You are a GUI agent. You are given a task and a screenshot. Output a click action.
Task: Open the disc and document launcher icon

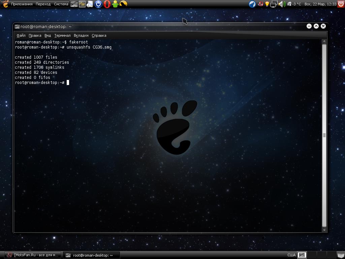click(90, 4)
